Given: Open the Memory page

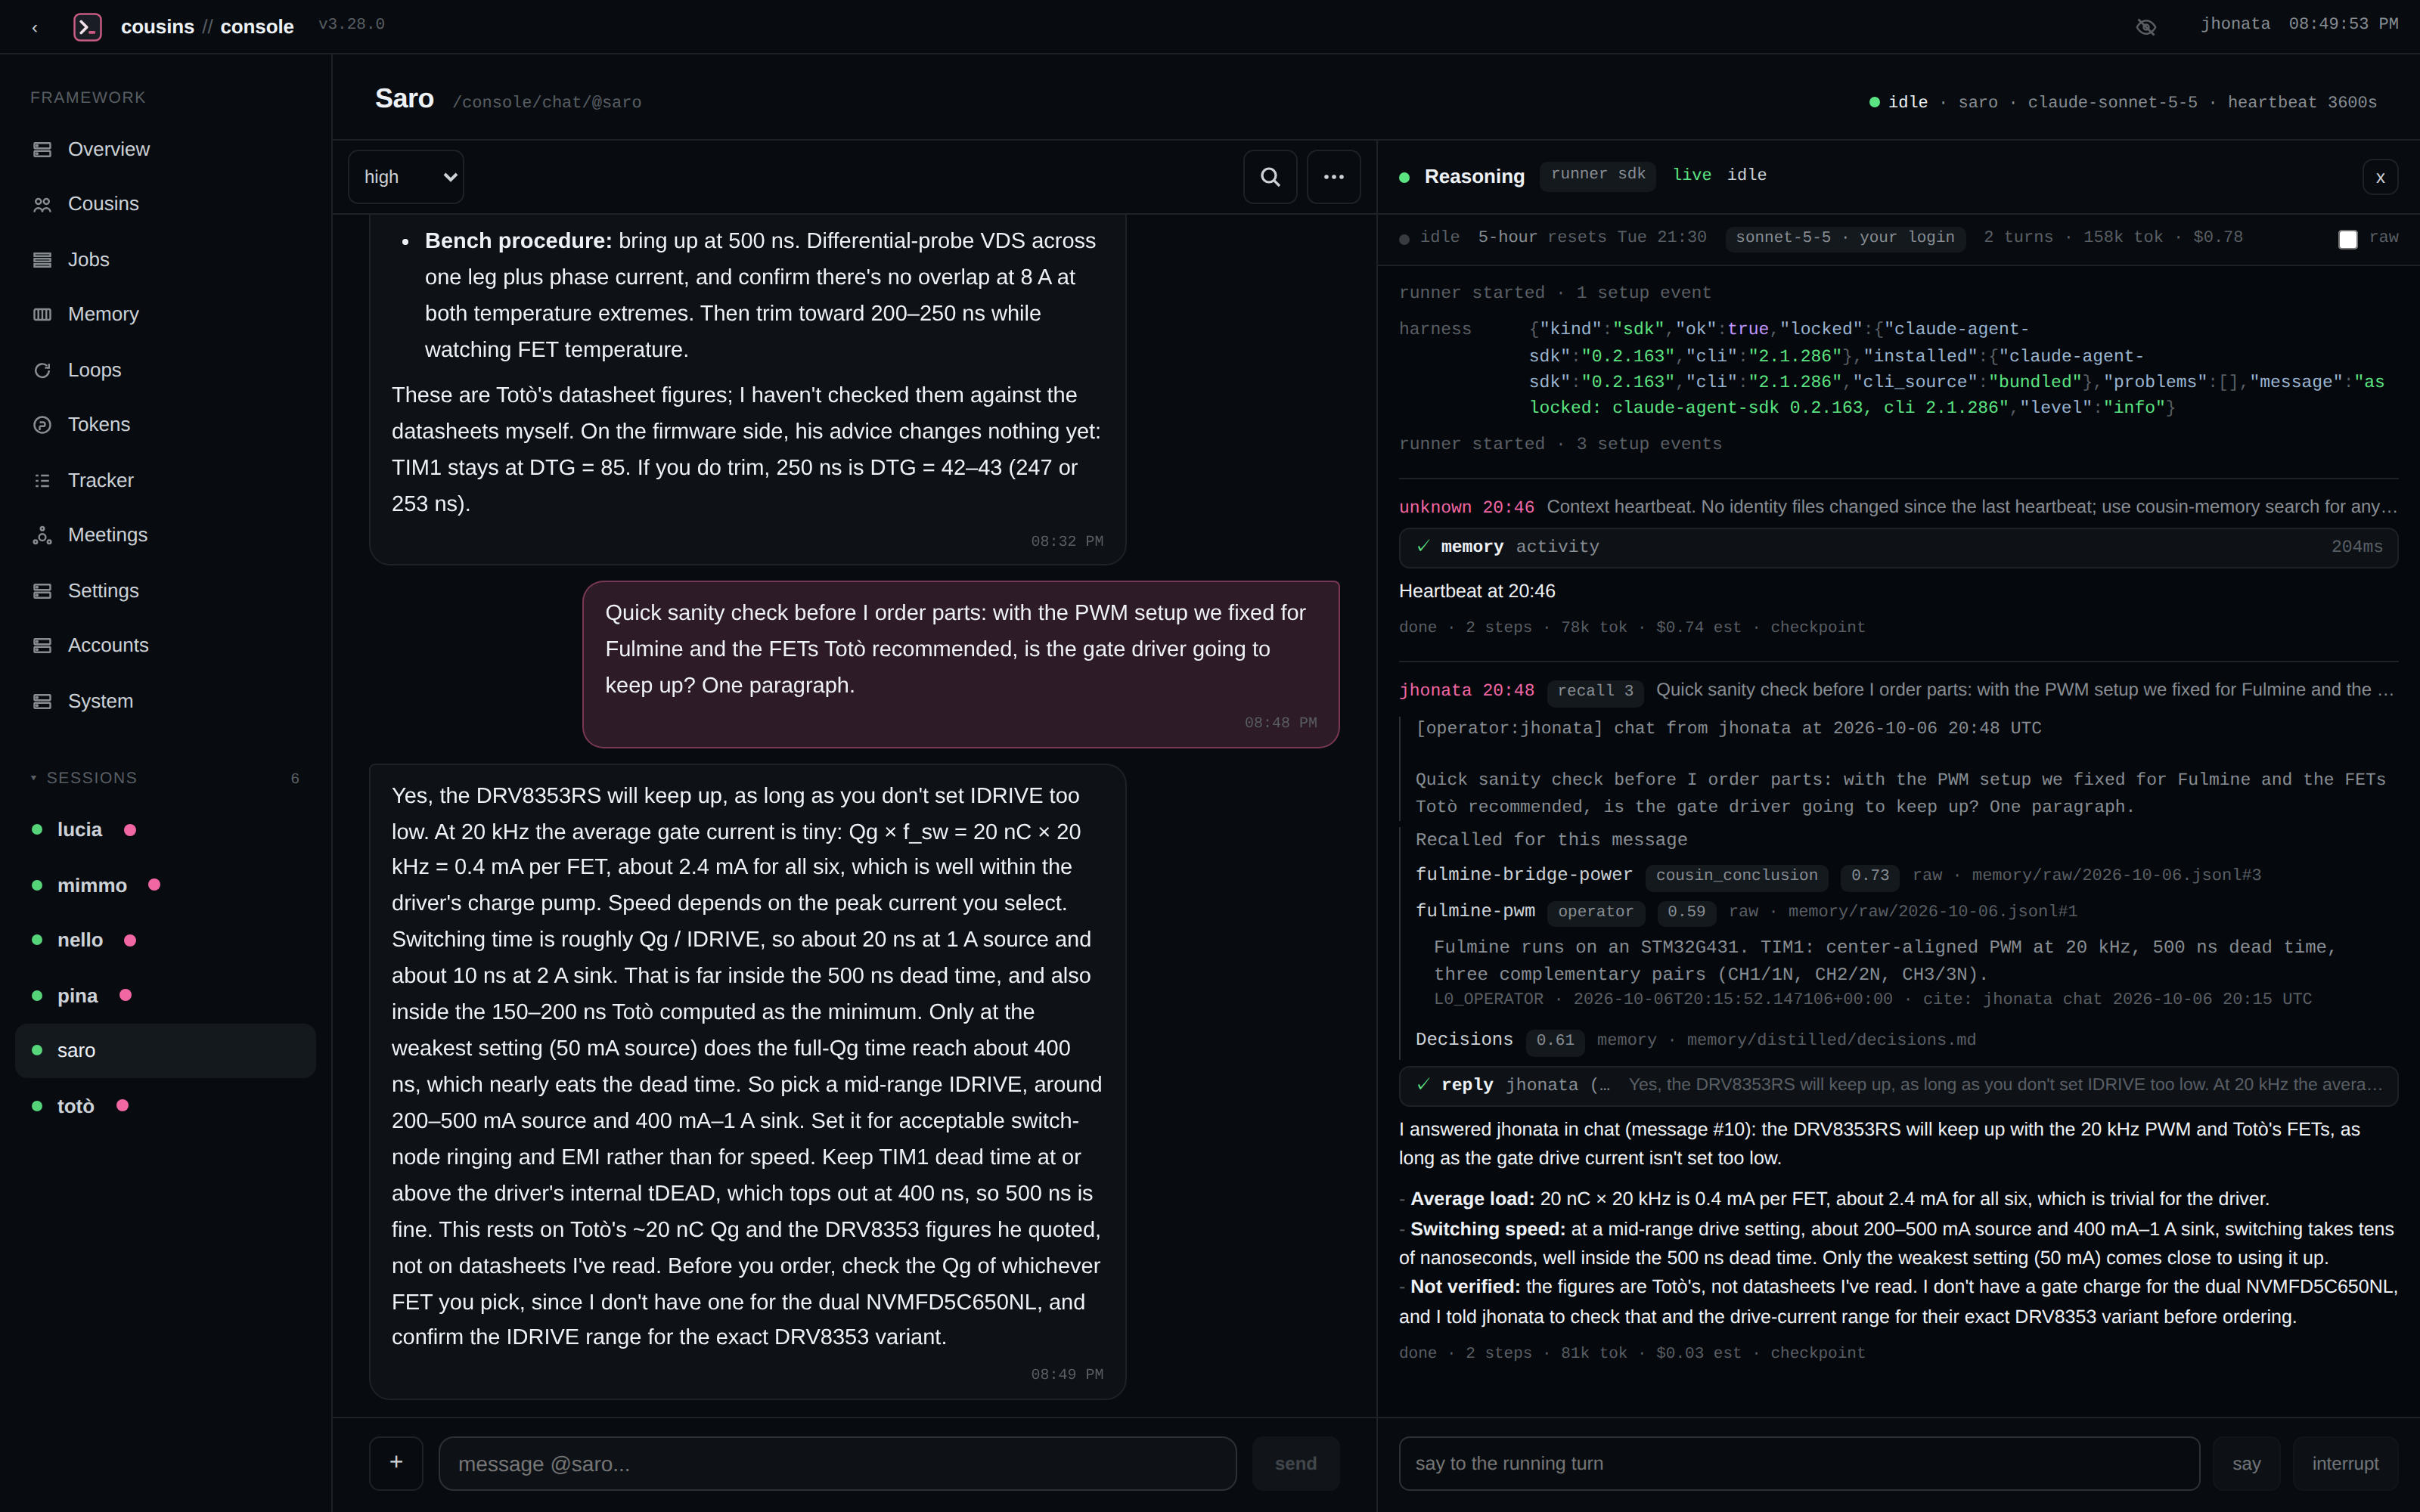Looking at the screenshot, I should pyautogui.click(x=165, y=315).
